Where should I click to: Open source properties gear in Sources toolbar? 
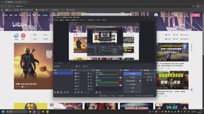point(82,92)
